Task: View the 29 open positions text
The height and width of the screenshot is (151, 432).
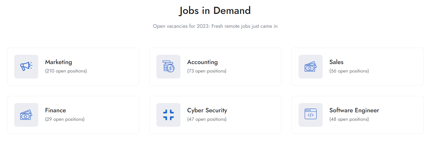Action: [x=65, y=119]
